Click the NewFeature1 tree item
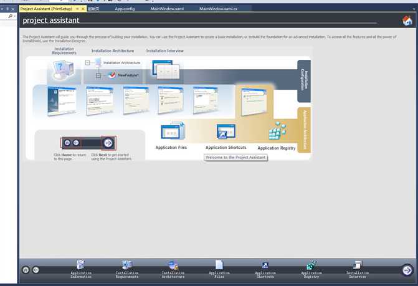 click(128, 75)
